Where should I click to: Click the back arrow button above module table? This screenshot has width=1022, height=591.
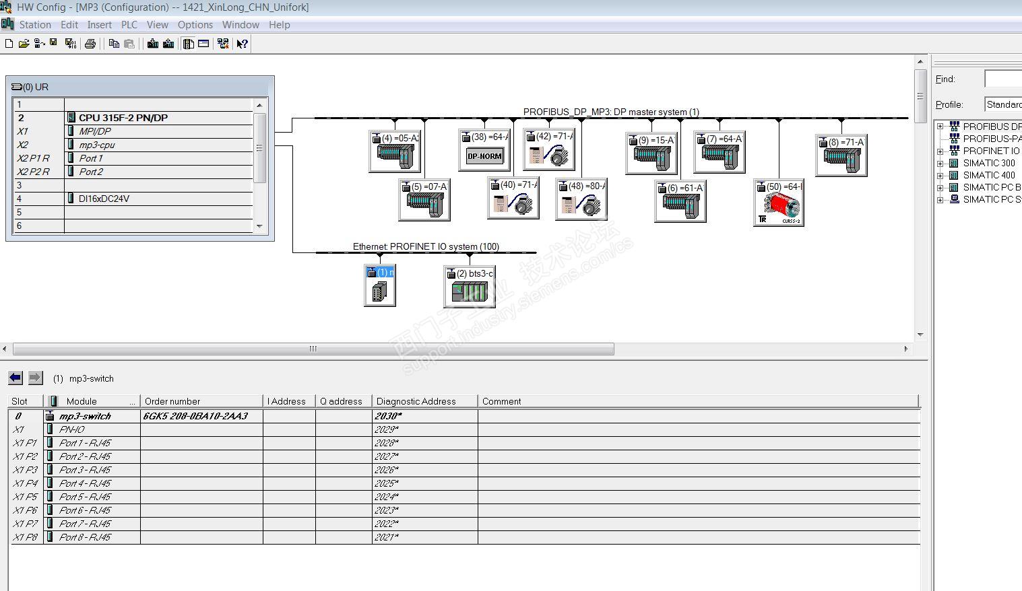(15, 378)
